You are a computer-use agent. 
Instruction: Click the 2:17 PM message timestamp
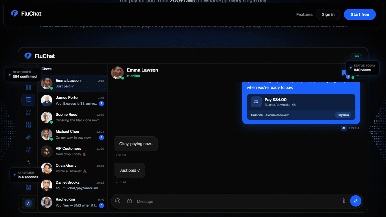pyautogui.click(x=121, y=182)
